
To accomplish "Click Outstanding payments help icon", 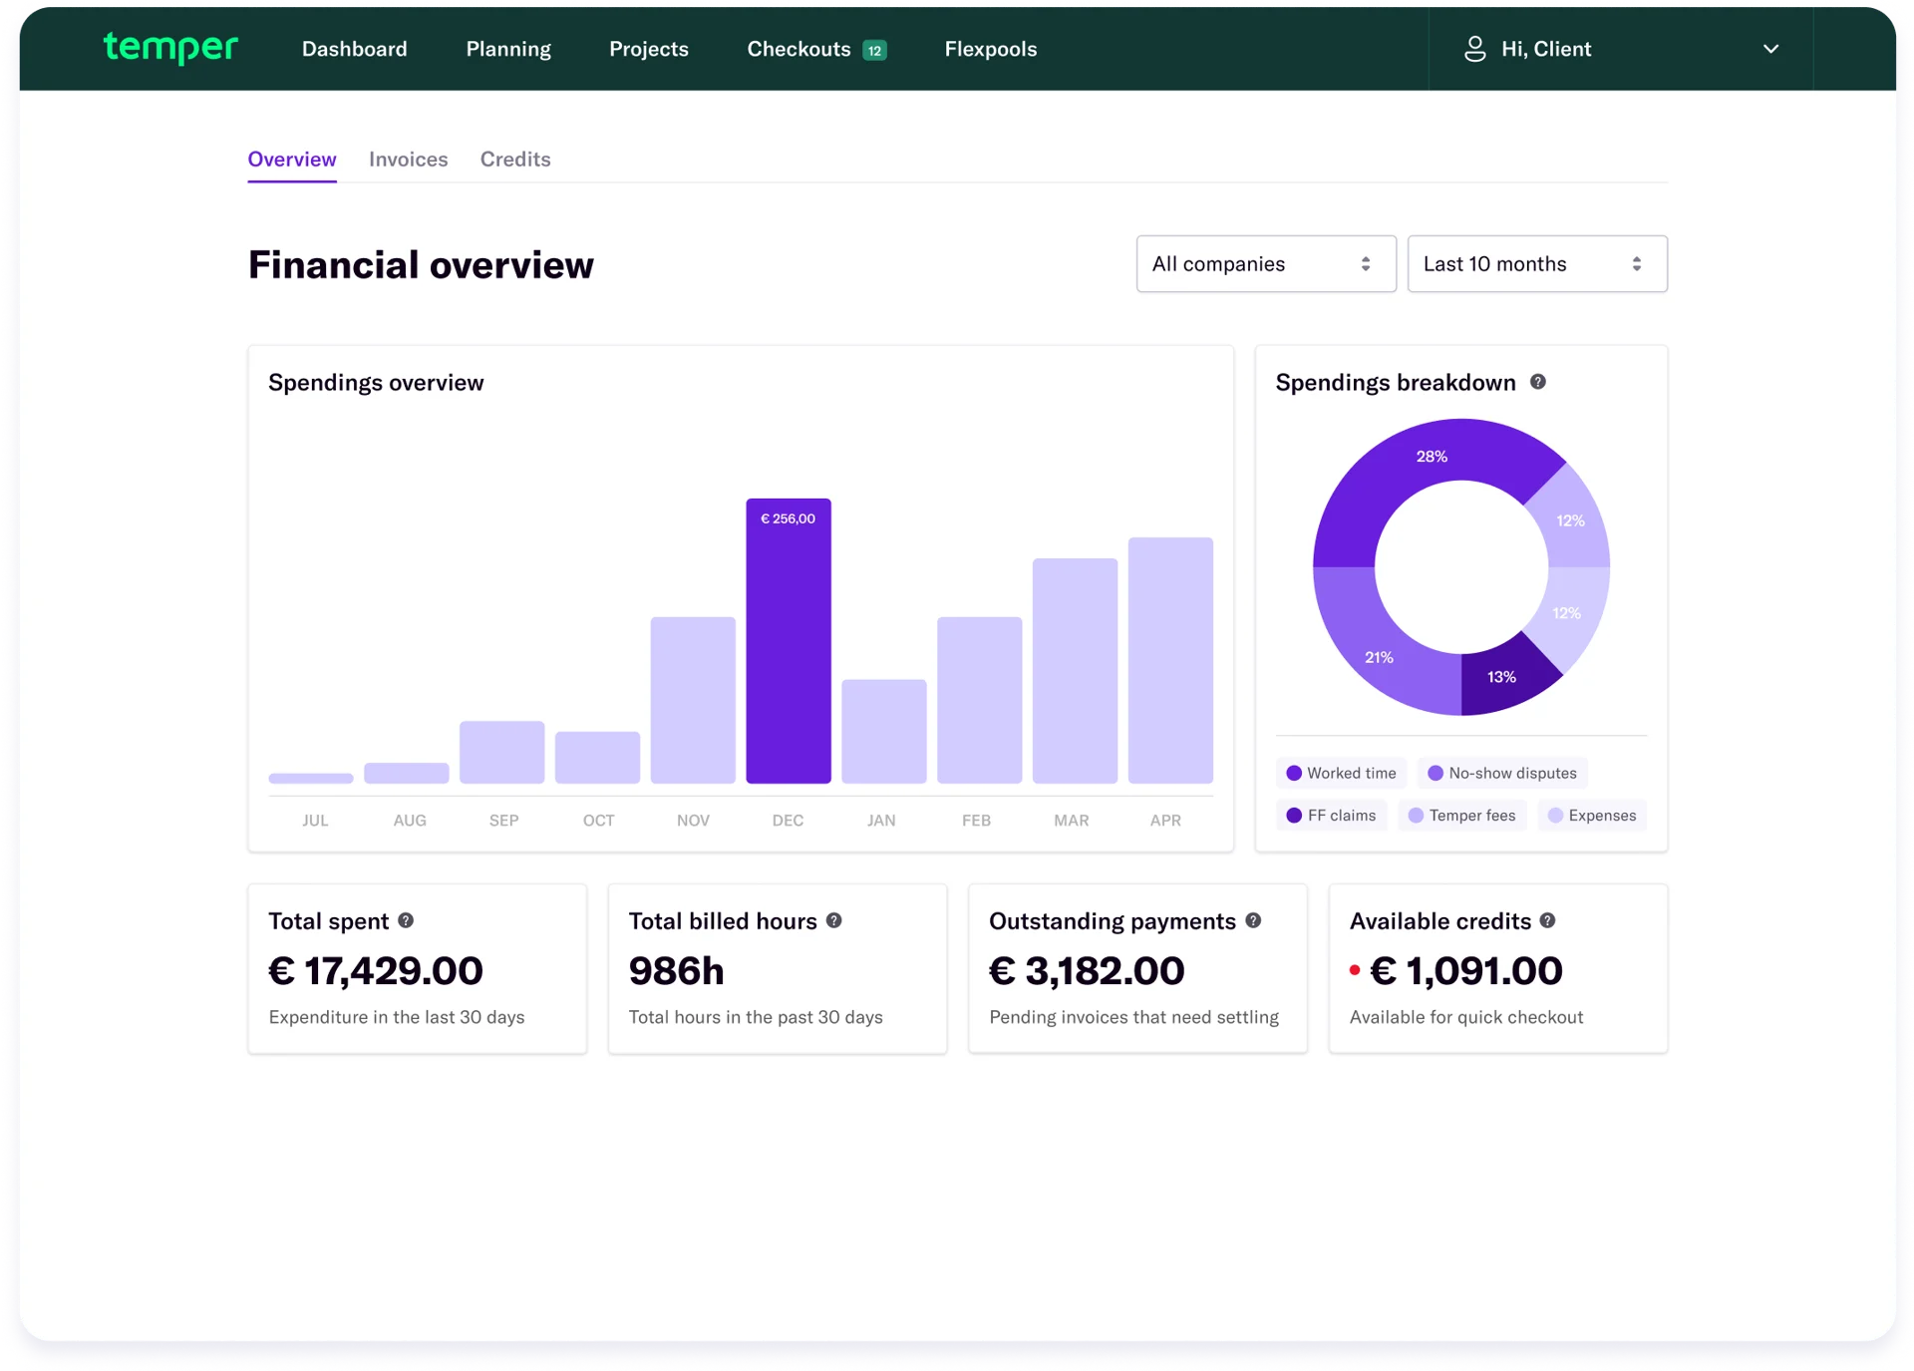I will click(x=1253, y=920).
